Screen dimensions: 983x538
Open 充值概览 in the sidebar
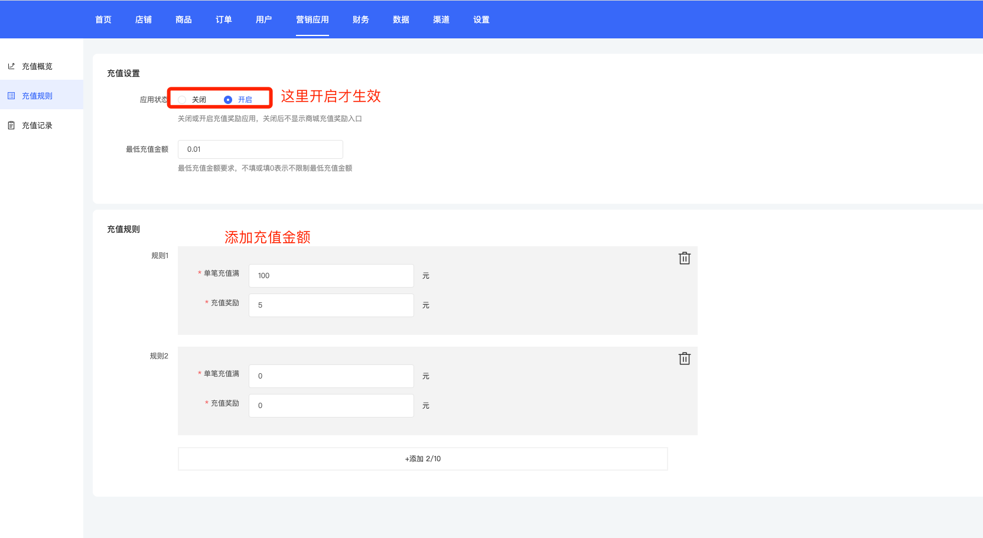click(x=41, y=66)
